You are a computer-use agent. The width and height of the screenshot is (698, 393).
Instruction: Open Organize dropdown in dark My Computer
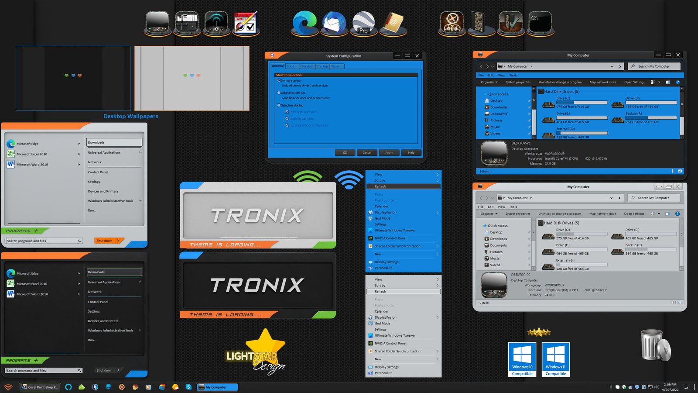(x=489, y=82)
